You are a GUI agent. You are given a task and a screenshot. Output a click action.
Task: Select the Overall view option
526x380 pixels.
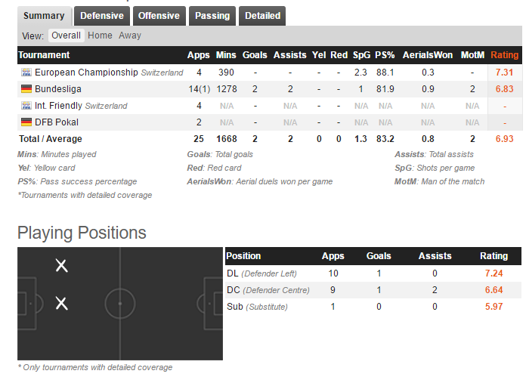point(66,36)
